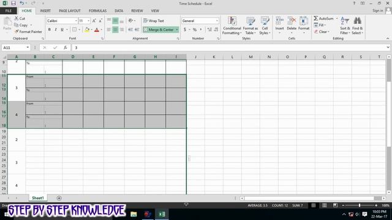Viewport: 392px width, 220px height.
Task: Click the Accounting dollar format icon
Action: (185, 30)
